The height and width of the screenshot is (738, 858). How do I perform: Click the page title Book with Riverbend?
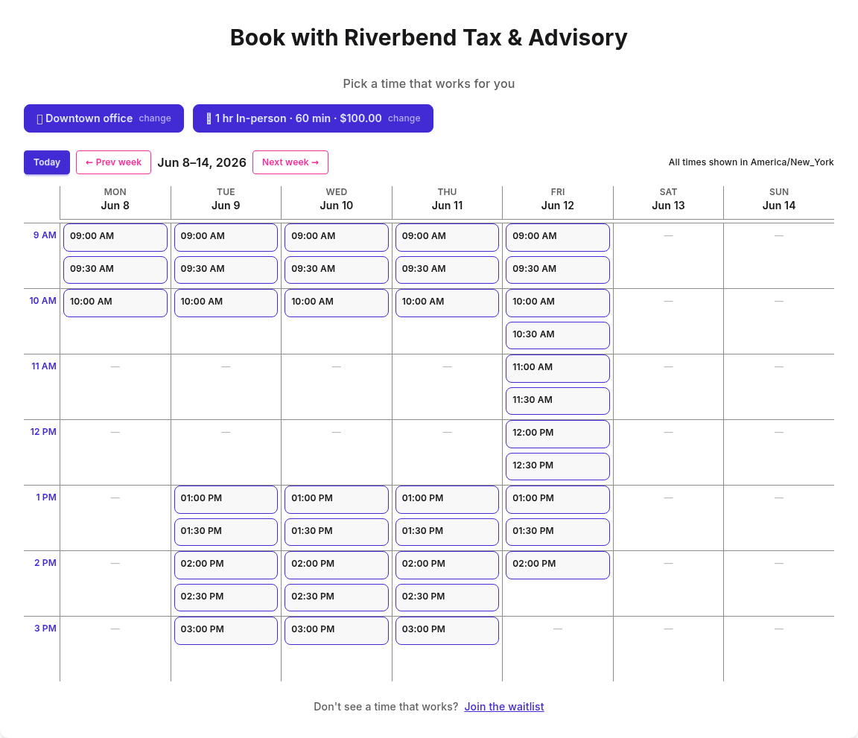click(x=428, y=38)
